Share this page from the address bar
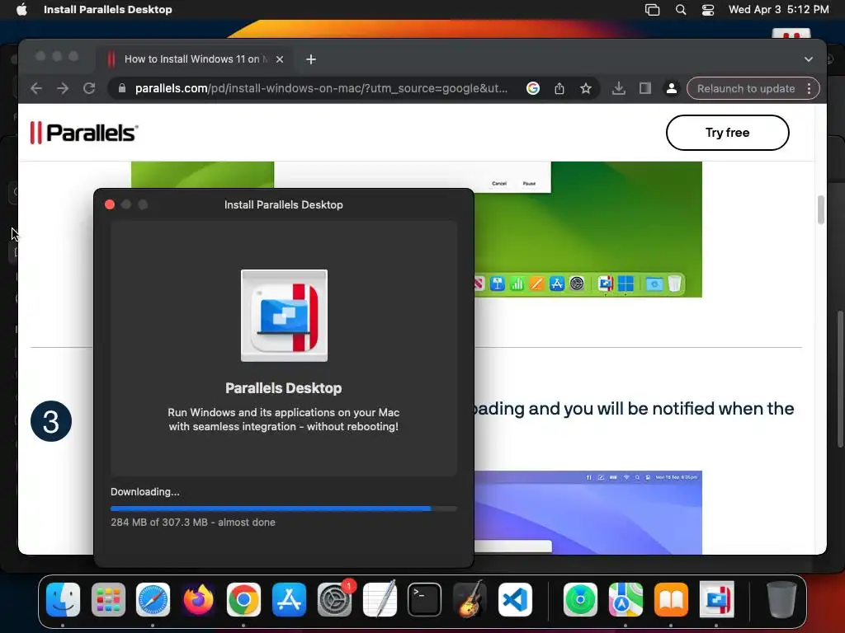 click(x=559, y=88)
